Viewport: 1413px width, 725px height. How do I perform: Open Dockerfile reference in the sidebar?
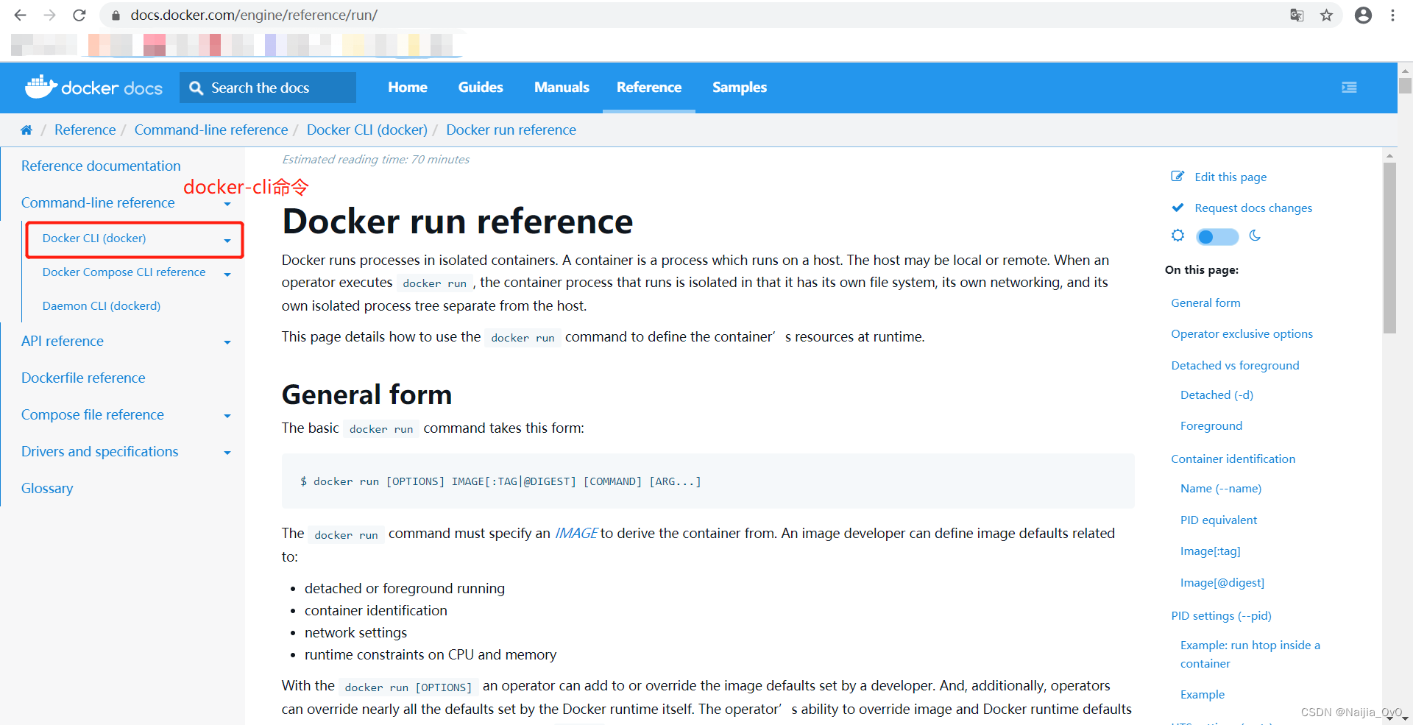click(x=83, y=378)
